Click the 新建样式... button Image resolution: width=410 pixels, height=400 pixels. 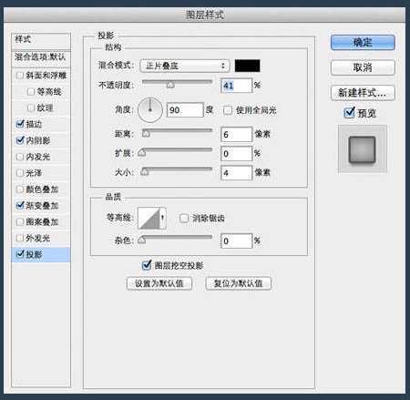363,93
